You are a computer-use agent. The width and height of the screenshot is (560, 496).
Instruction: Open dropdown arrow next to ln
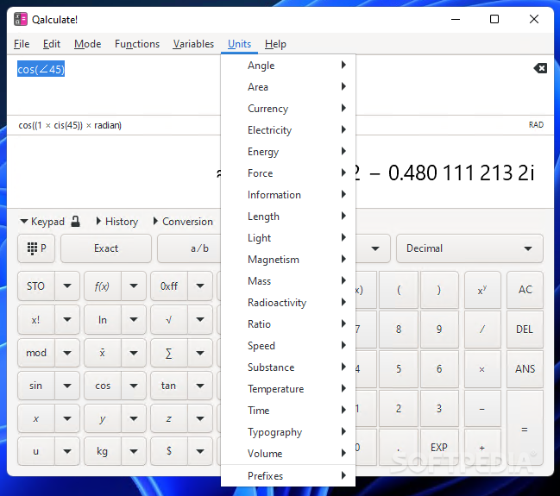134,320
